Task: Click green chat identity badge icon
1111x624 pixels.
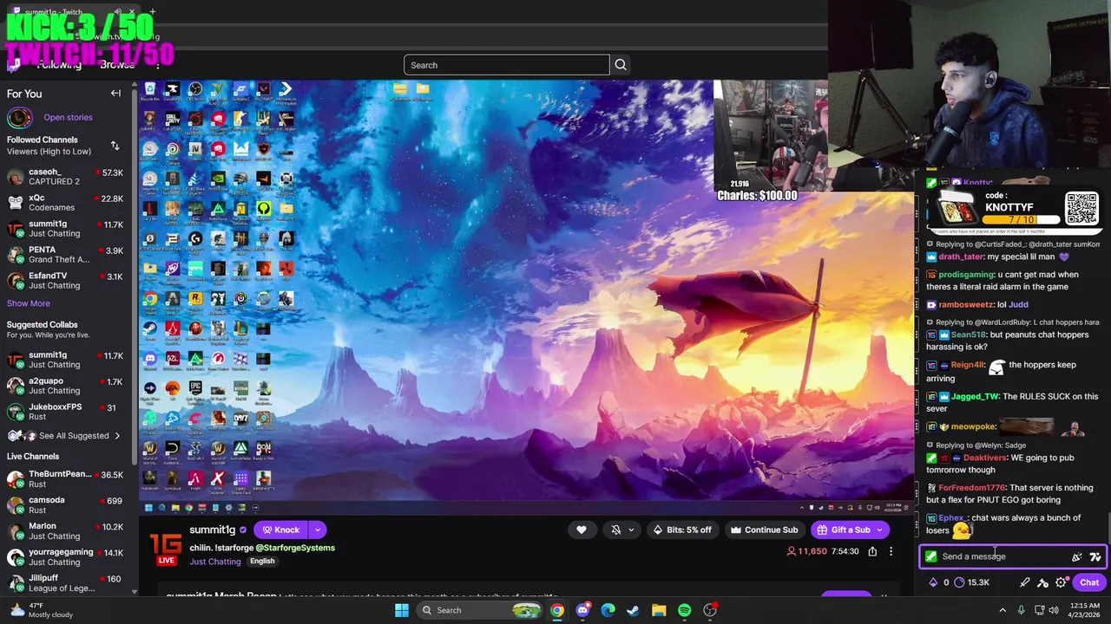Action: [931, 556]
